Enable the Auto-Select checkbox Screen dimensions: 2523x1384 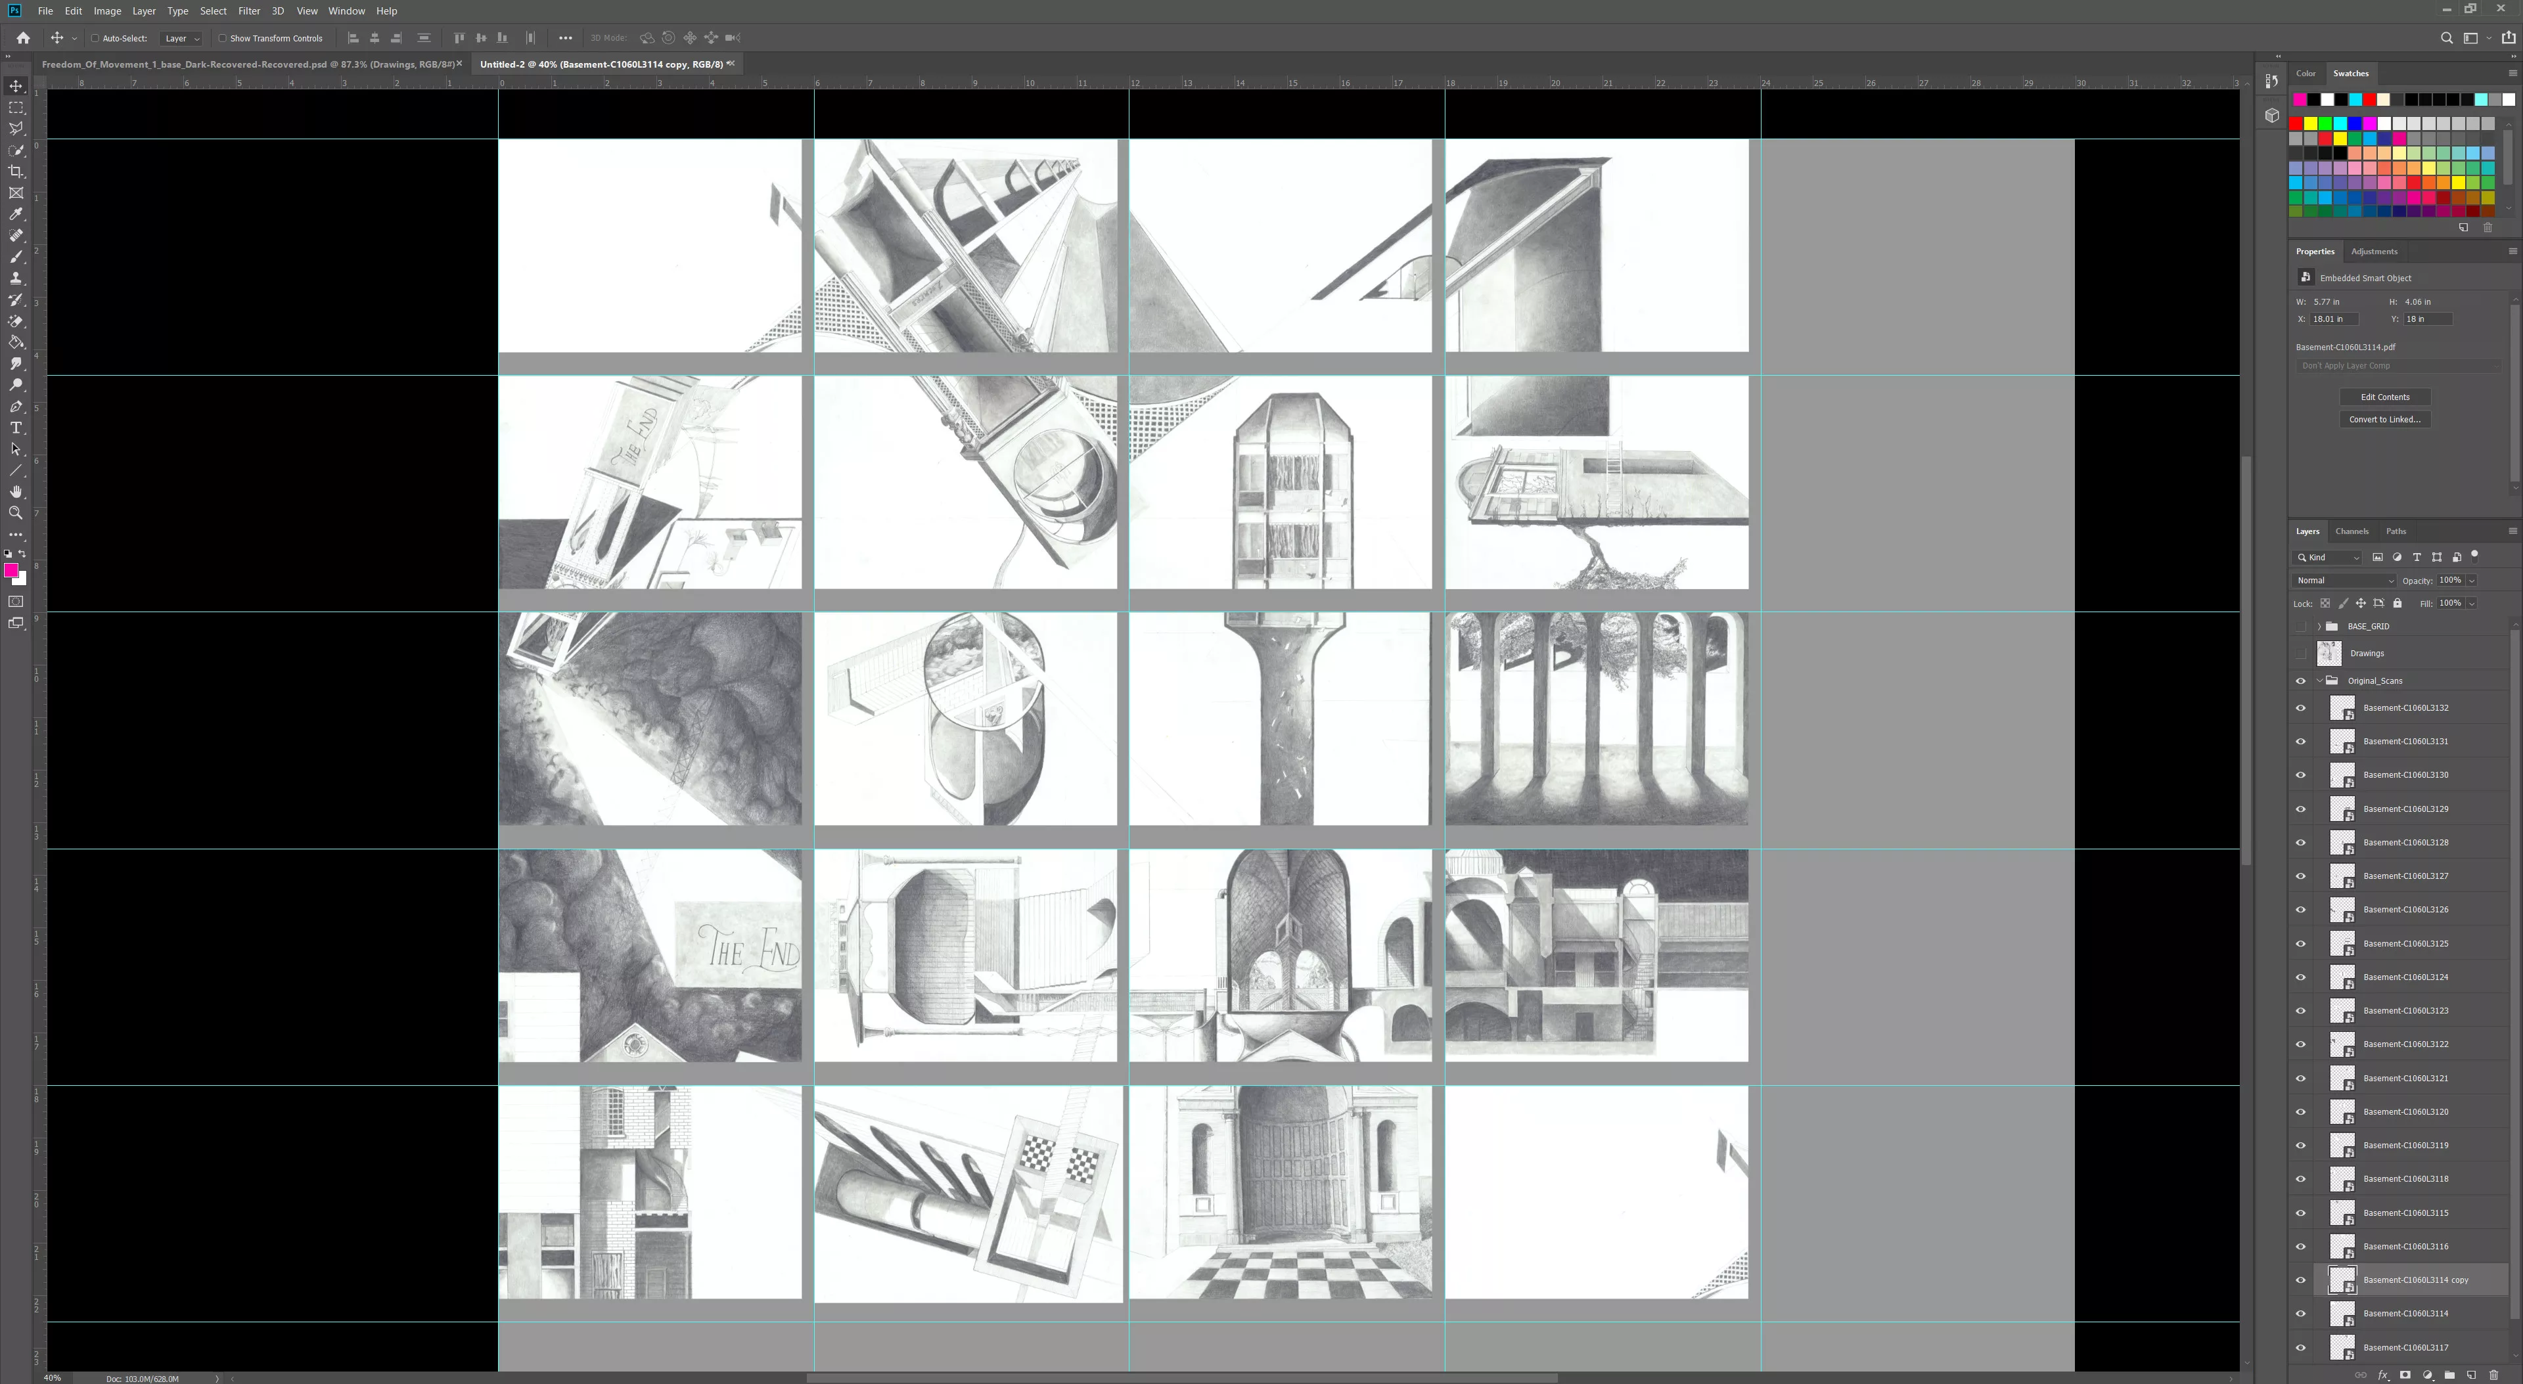click(x=95, y=38)
